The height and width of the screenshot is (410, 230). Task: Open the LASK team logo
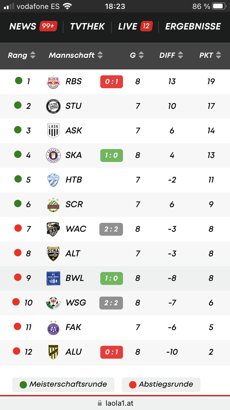(53, 131)
